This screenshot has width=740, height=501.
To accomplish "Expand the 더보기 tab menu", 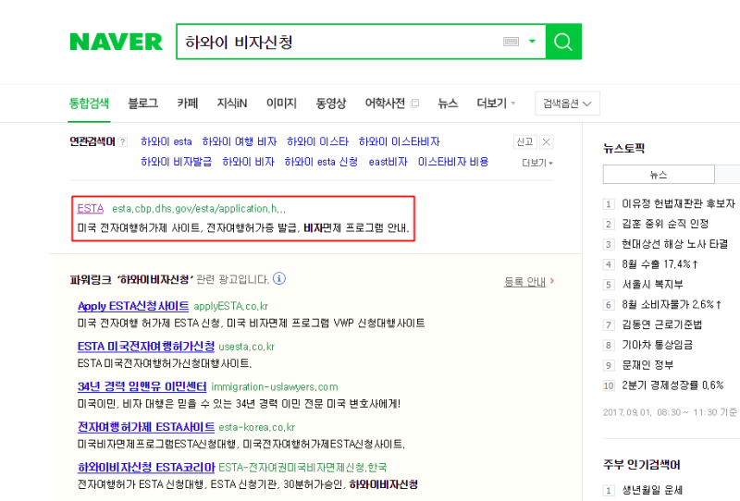I will tap(496, 103).
